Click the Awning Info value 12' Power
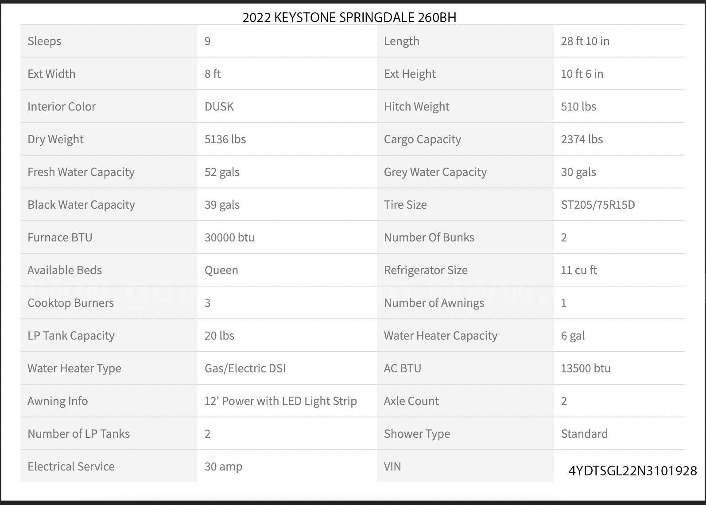This screenshot has width=706, height=505. click(280, 401)
